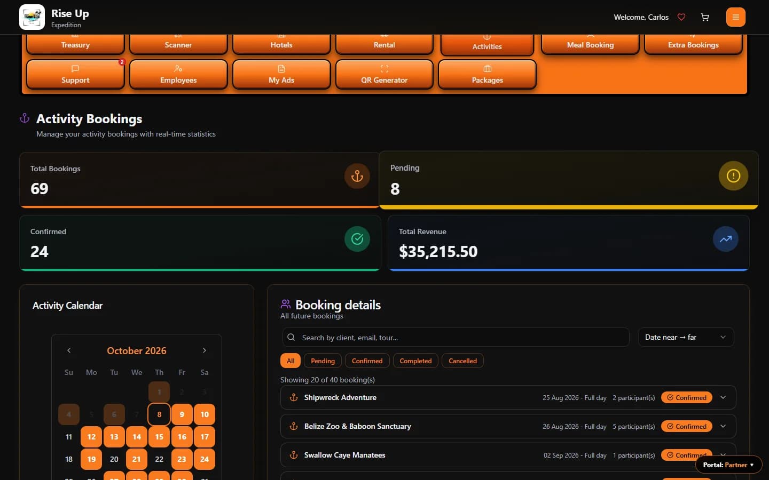Image resolution: width=769 pixels, height=480 pixels.
Task: Open the My Ads section
Action: tap(281, 74)
